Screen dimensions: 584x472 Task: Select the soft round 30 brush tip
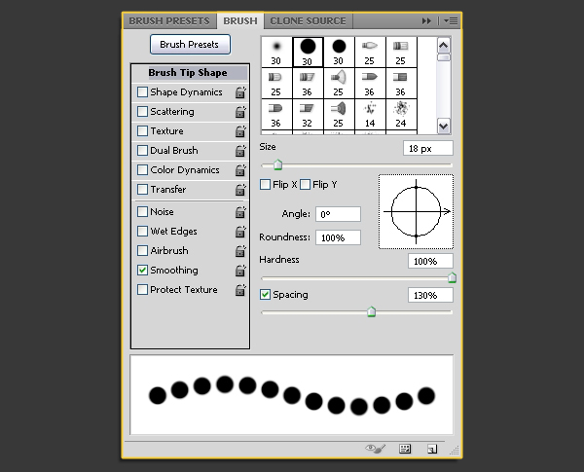[x=276, y=52]
